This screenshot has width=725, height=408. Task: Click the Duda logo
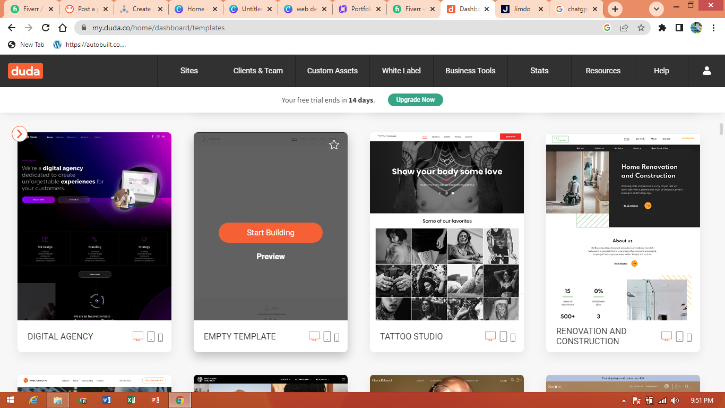[x=25, y=71]
